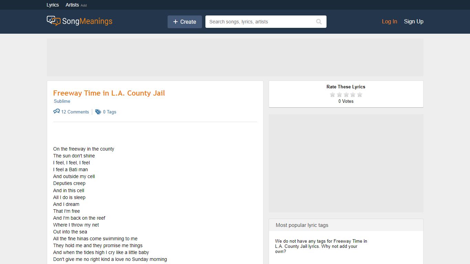Open the Lyrics menu in top bar
Image resolution: width=470 pixels, height=264 pixels.
click(x=53, y=5)
